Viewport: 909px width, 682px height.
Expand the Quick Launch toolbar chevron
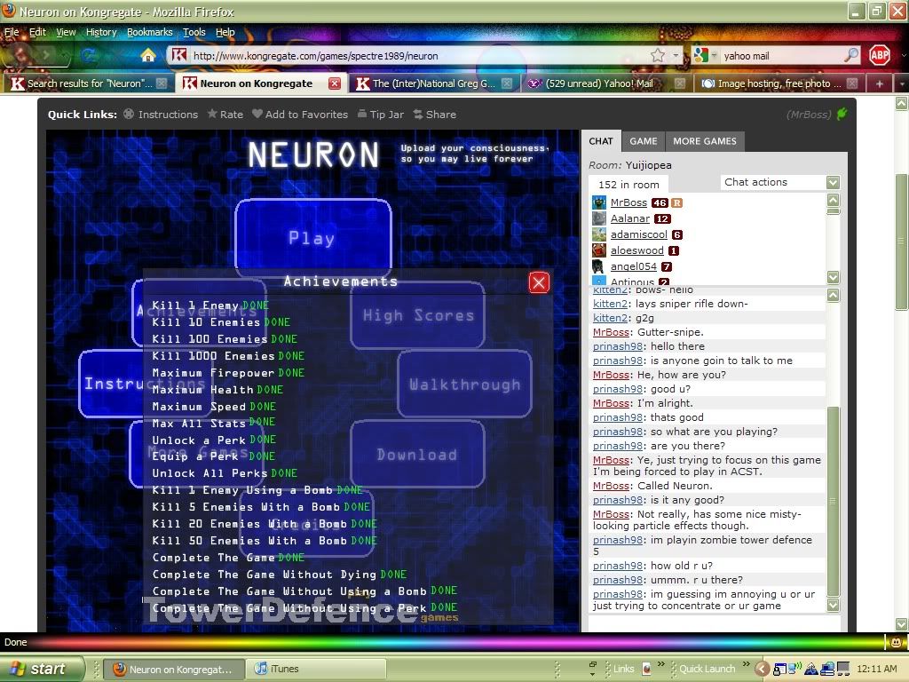tap(746, 664)
